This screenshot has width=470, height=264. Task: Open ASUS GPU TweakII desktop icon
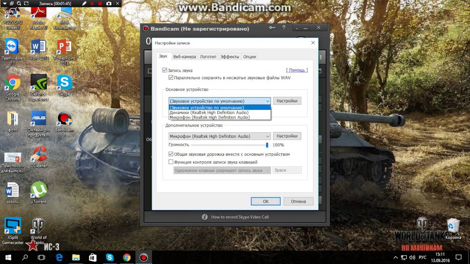click(12, 19)
